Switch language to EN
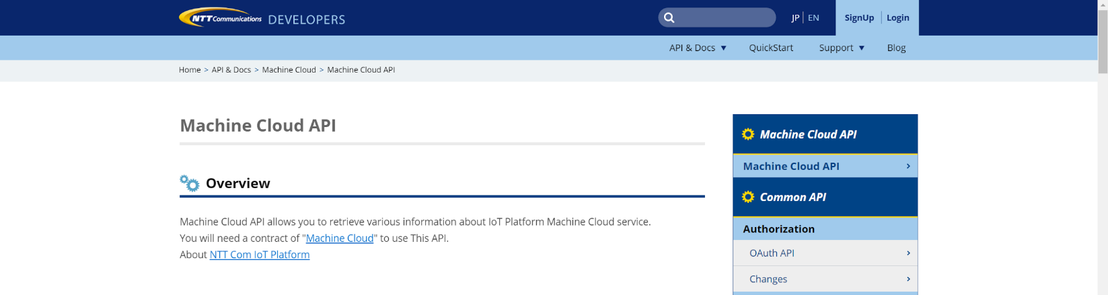The width and height of the screenshot is (1108, 295). click(x=813, y=18)
